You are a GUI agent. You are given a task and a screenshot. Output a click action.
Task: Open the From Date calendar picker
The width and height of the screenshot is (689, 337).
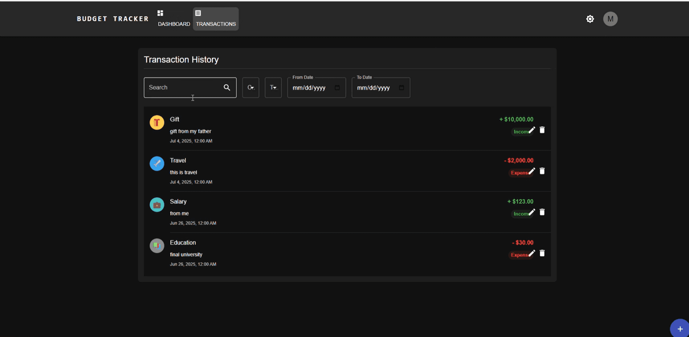[337, 88]
